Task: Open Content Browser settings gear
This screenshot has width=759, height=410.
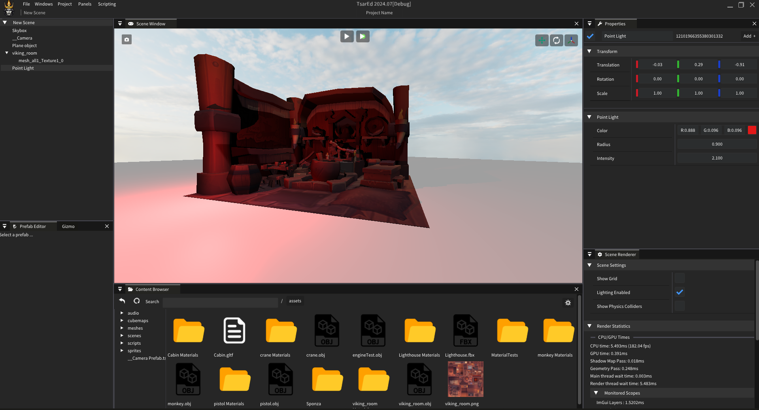Action: coord(568,303)
